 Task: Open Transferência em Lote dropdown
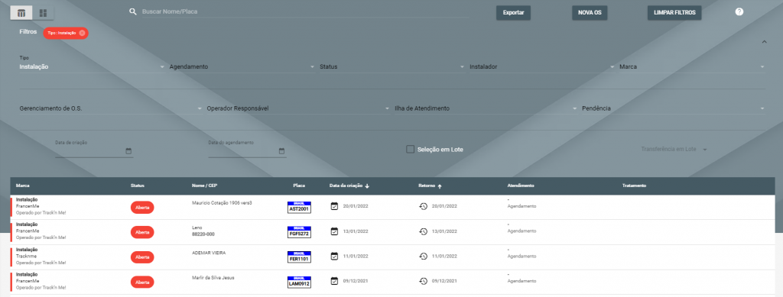pos(674,149)
